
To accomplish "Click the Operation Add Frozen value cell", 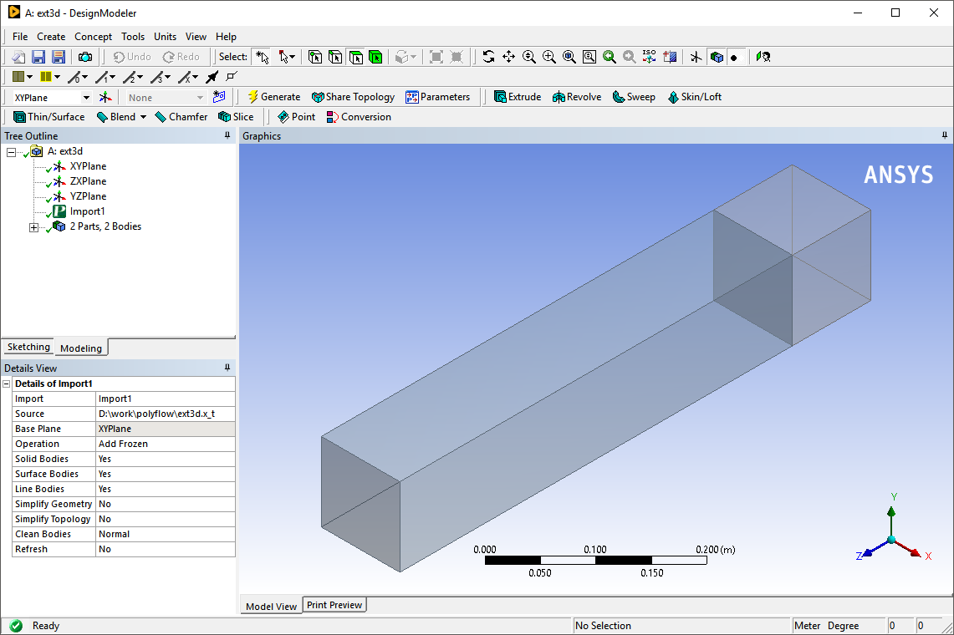I will pos(166,444).
